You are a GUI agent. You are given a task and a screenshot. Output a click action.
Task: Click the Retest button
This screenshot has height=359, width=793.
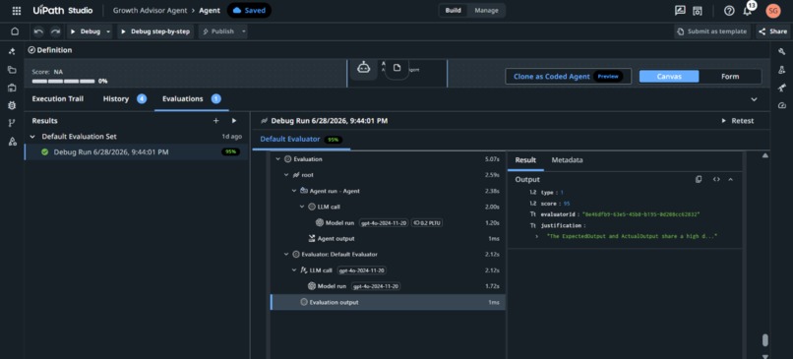click(738, 121)
